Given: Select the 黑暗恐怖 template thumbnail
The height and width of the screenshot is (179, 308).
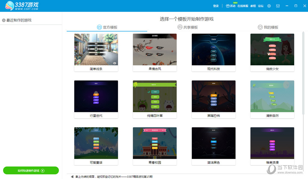Looking at the screenshot, I should pos(214,96).
